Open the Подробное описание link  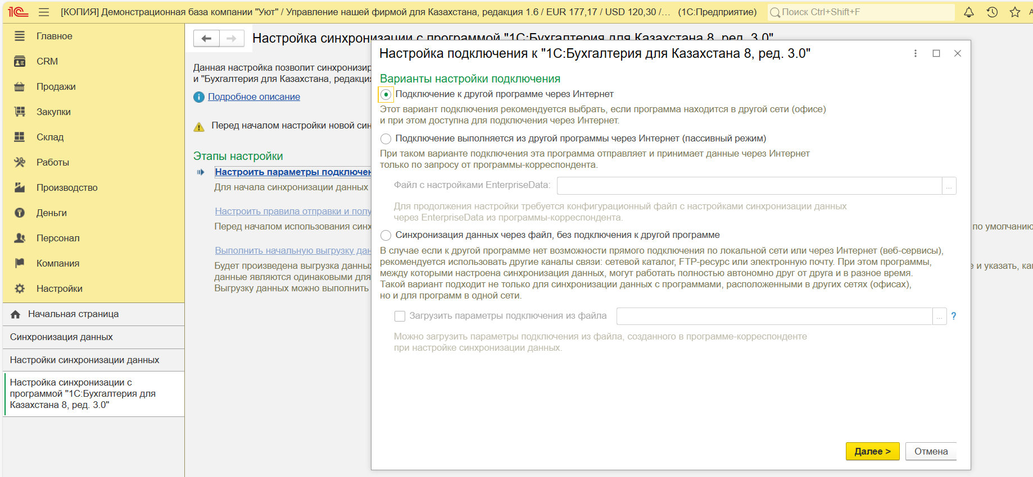click(254, 97)
